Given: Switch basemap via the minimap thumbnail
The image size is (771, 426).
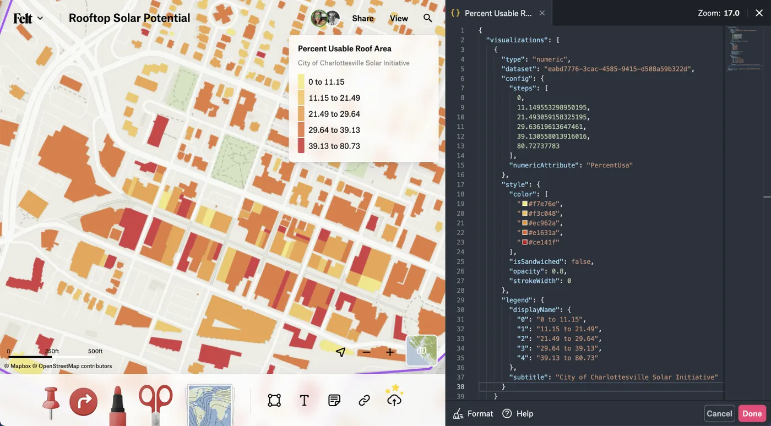Looking at the screenshot, I should [x=422, y=351].
